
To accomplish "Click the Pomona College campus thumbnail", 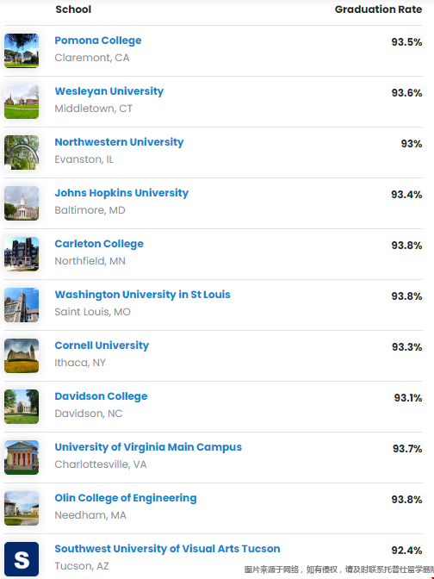I will pyautogui.click(x=22, y=51).
